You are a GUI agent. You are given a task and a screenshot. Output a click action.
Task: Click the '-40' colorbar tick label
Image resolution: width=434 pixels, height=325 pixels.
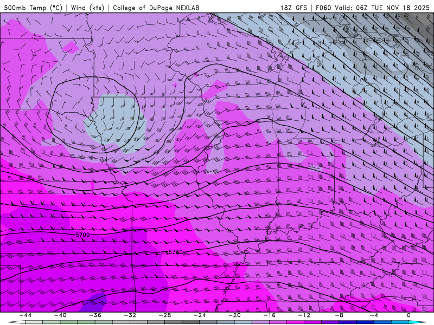click(x=60, y=315)
